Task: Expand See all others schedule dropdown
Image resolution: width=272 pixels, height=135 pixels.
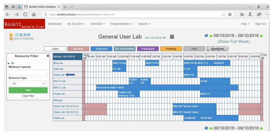Action: pos(155,38)
